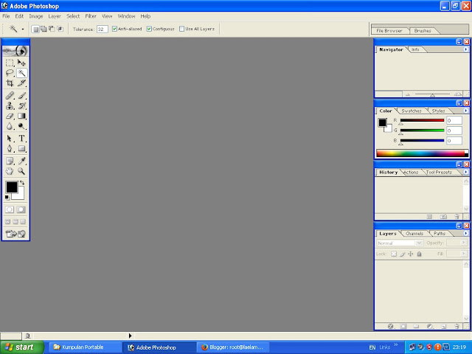Screen dimensions: 472x354
Task: Open the layer Fill slider arrow
Action: (464, 254)
